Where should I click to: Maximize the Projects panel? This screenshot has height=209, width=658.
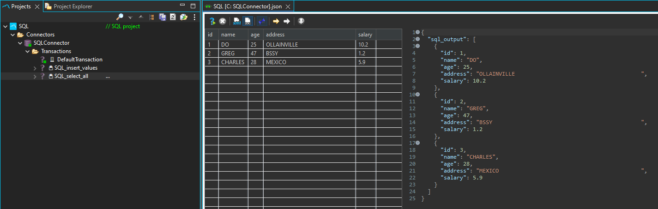tap(193, 6)
